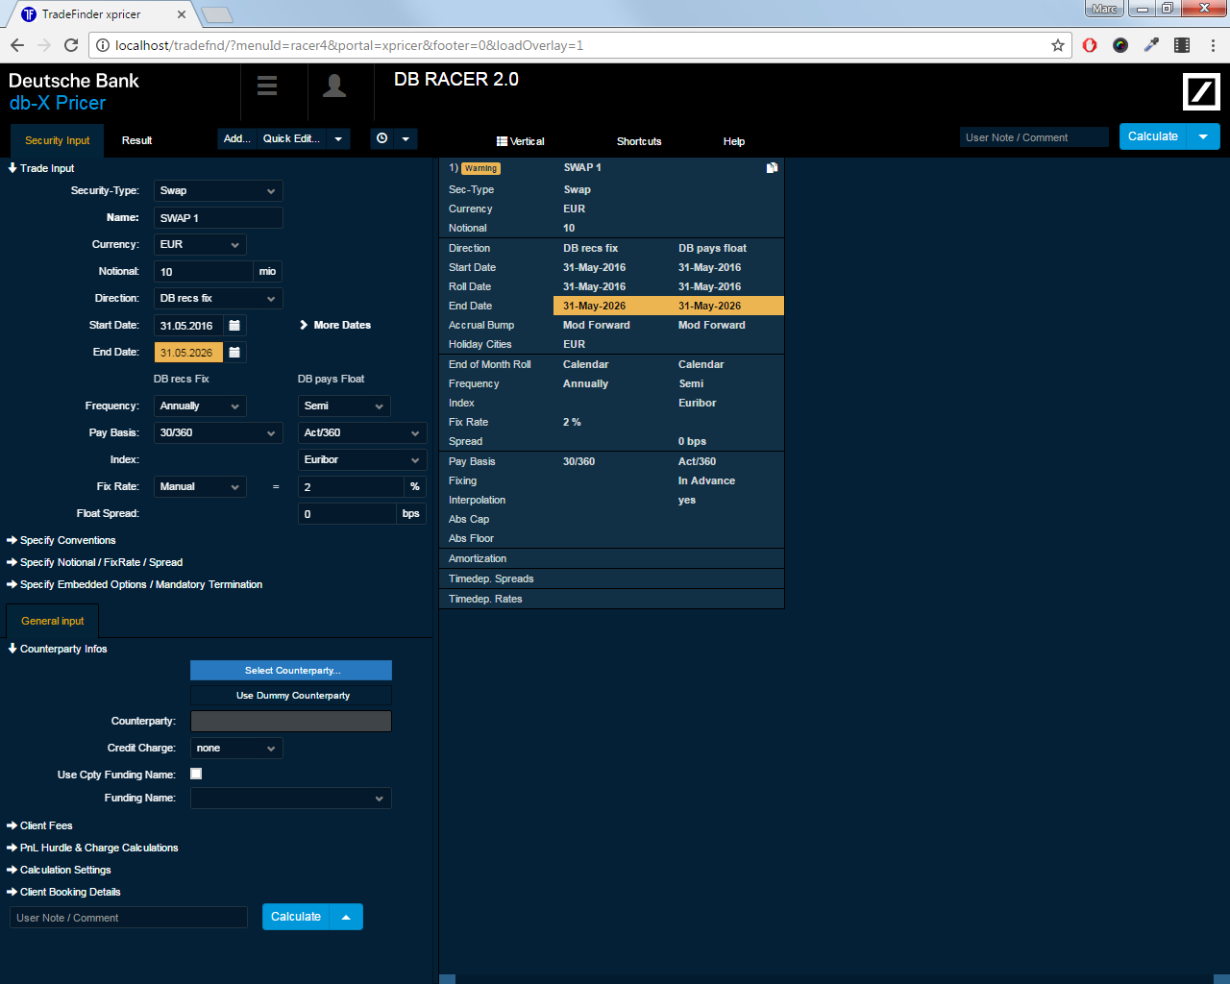Enable Use Cpty Funding Name checkbox

point(196,774)
